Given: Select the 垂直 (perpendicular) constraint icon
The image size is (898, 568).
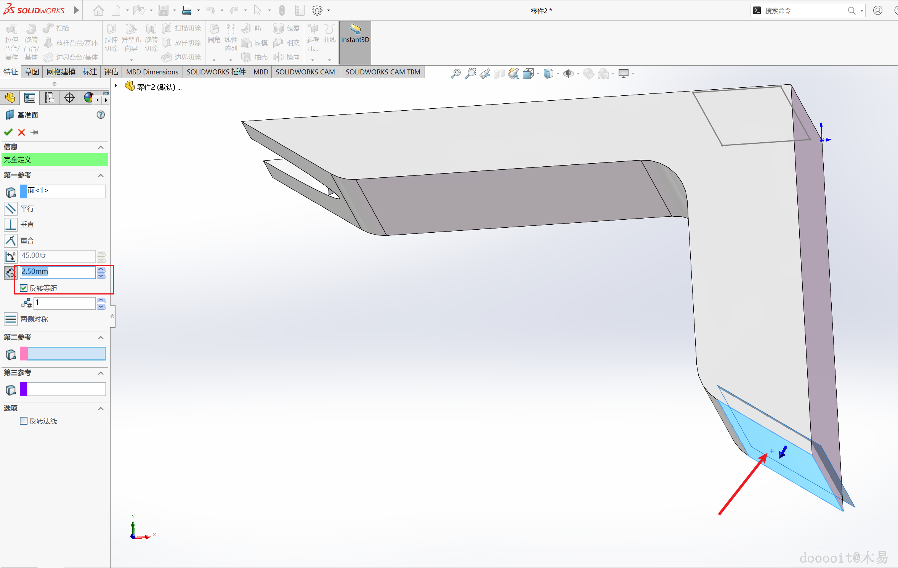Looking at the screenshot, I should [x=11, y=225].
